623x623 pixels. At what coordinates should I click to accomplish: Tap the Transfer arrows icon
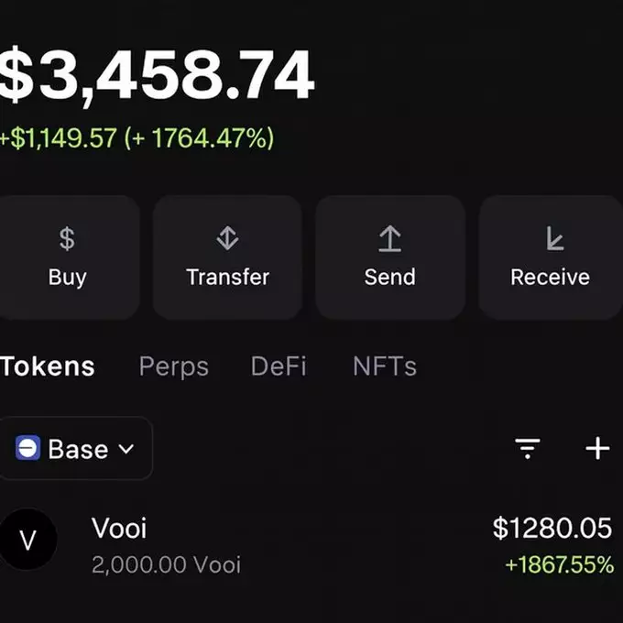pyautogui.click(x=227, y=239)
